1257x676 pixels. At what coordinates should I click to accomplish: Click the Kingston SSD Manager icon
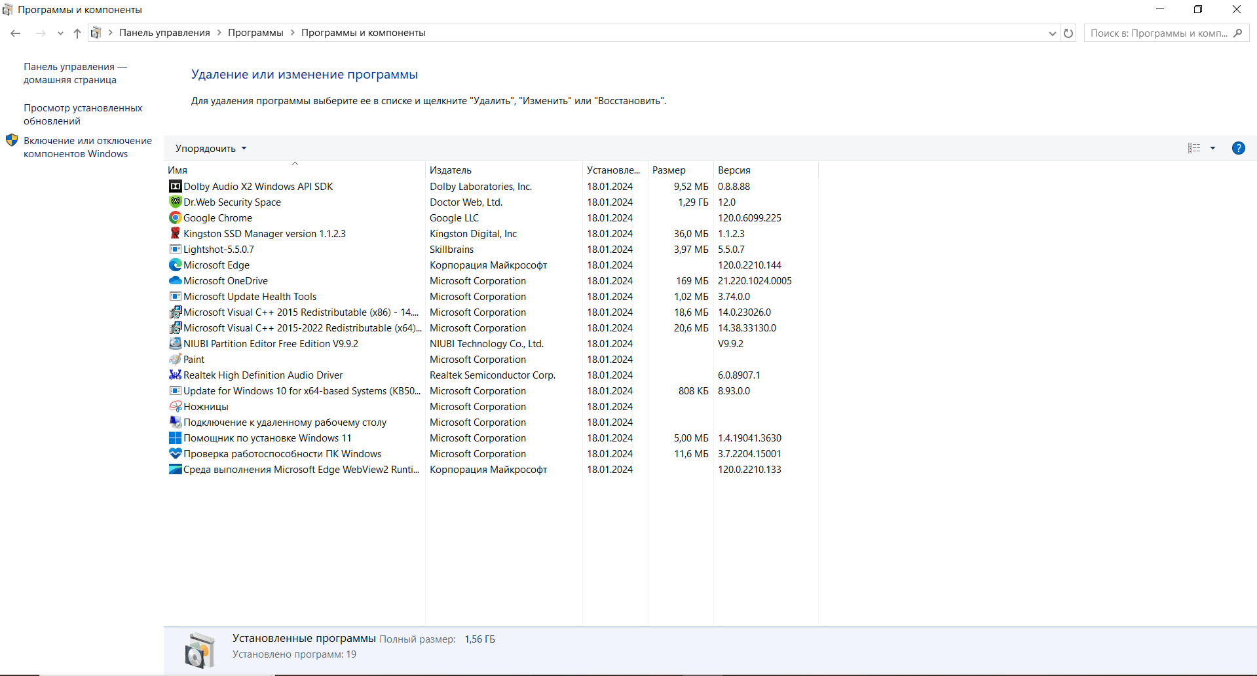175,234
